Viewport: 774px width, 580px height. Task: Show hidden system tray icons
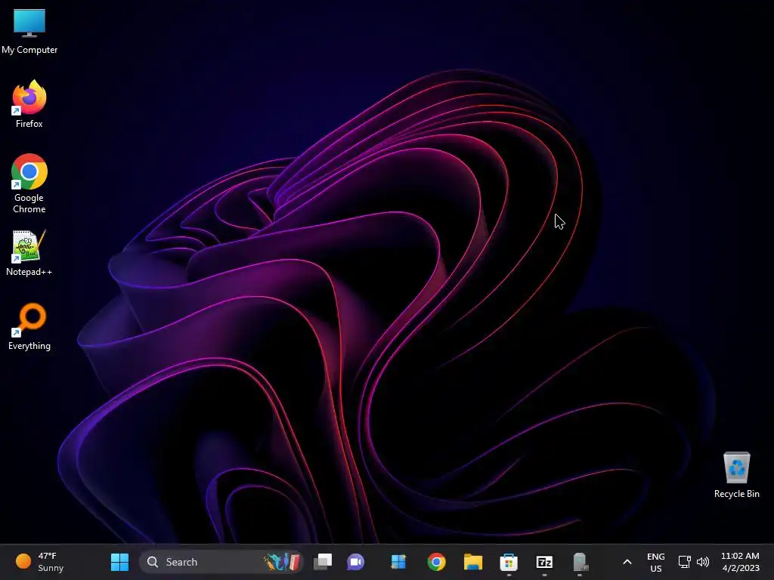627,562
